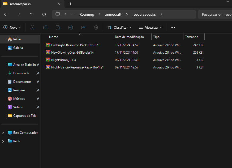232x168 pixels.
Task: Click the 17/11/2024 11:57 date cell
Action: pos(127,53)
